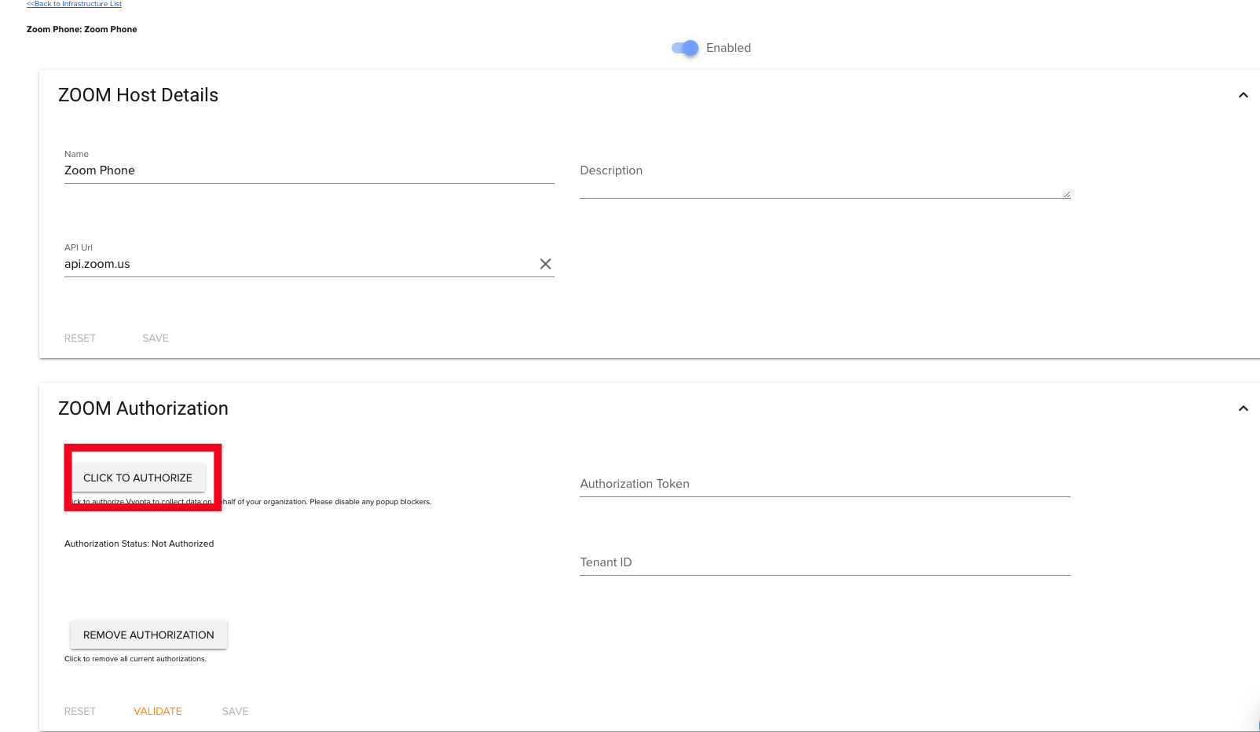The width and height of the screenshot is (1260, 732).
Task: Click VALIDATE in ZOOM Authorization
Action: [158, 711]
